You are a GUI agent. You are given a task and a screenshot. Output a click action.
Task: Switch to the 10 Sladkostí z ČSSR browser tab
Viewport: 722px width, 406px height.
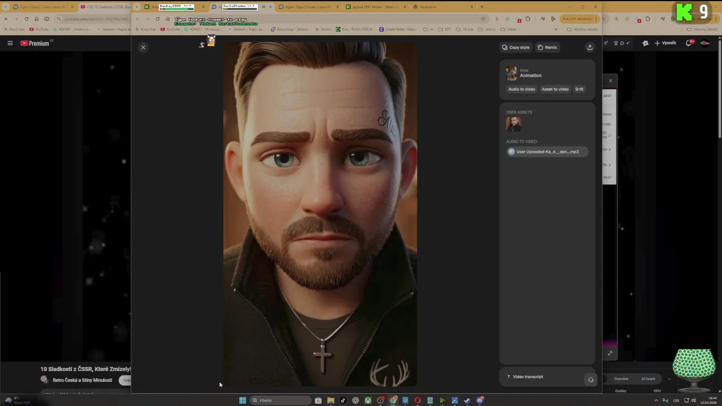[x=105, y=7]
